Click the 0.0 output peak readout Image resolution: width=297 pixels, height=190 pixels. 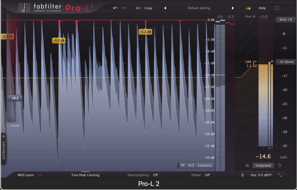tap(220, 16)
